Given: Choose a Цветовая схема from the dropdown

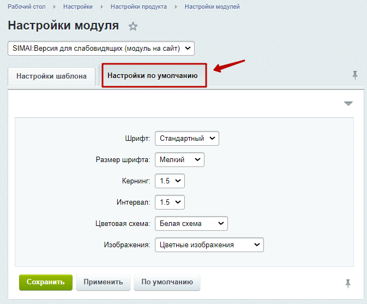Looking at the screenshot, I should click(x=191, y=223).
